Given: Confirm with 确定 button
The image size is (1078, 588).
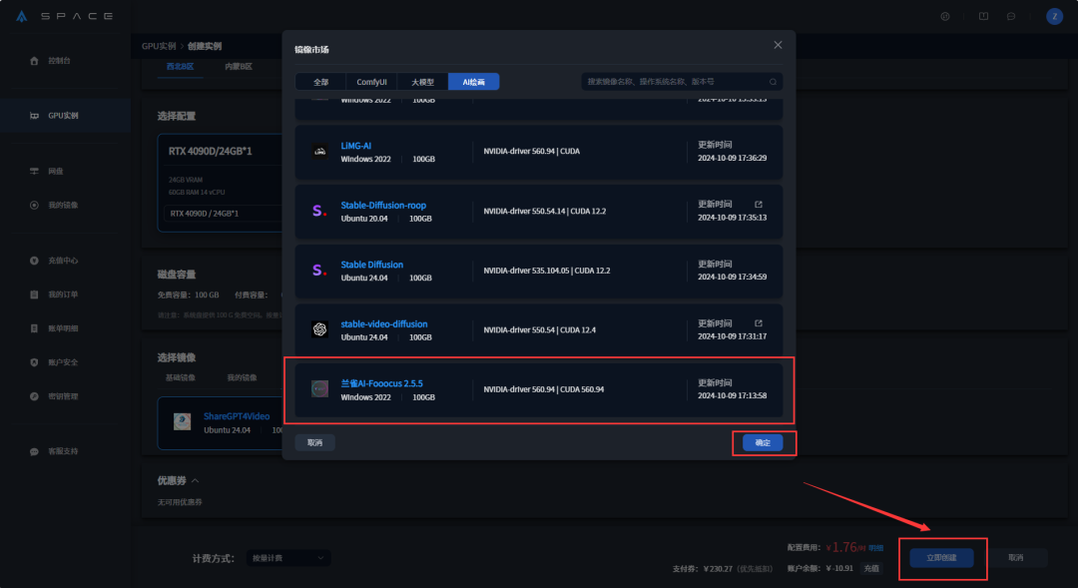Looking at the screenshot, I should click(x=763, y=443).
